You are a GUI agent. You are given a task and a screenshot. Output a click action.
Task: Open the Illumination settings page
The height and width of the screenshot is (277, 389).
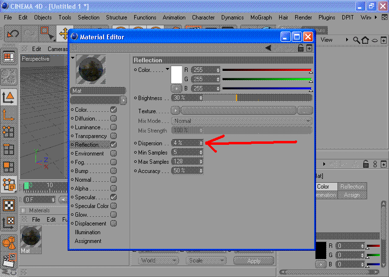pos(88,232)
